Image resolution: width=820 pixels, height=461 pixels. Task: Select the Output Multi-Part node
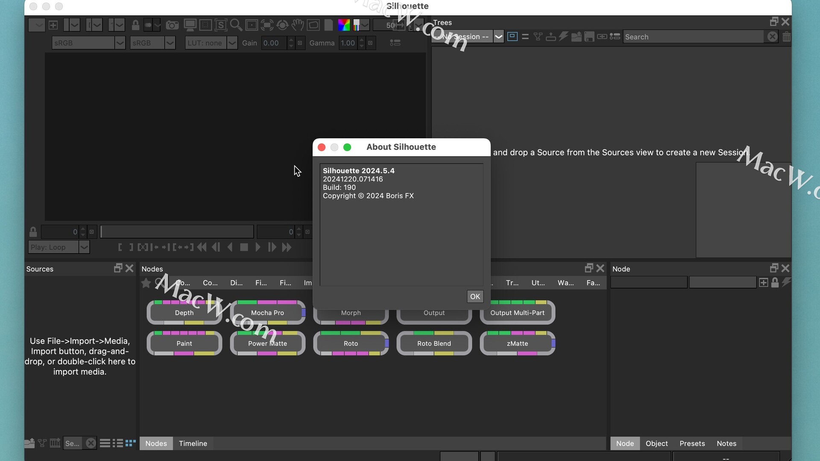518,313
